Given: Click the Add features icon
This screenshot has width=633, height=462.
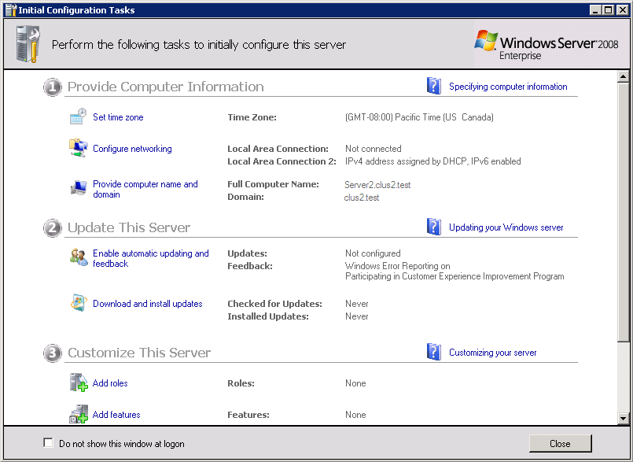Looking at the screenshot, I should (79, 414).
